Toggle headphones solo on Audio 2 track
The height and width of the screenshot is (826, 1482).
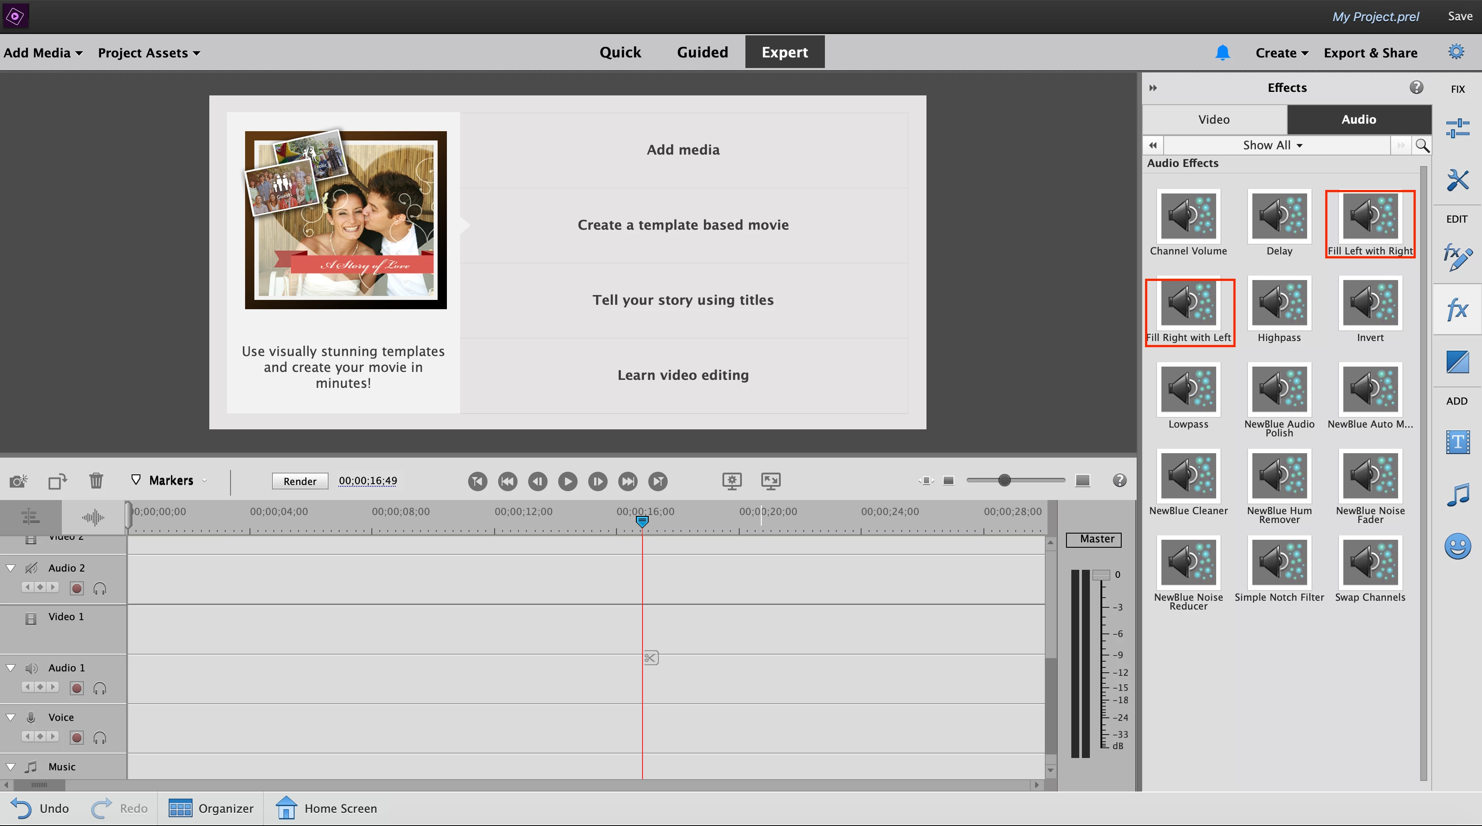click(x=99, y=588)
